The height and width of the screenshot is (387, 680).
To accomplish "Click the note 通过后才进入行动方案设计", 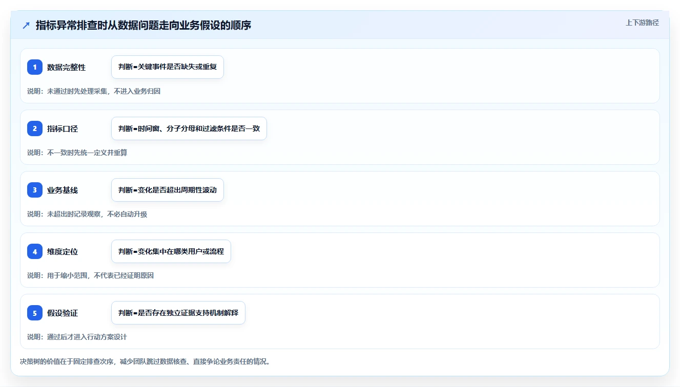I will (x=77, y=337).
